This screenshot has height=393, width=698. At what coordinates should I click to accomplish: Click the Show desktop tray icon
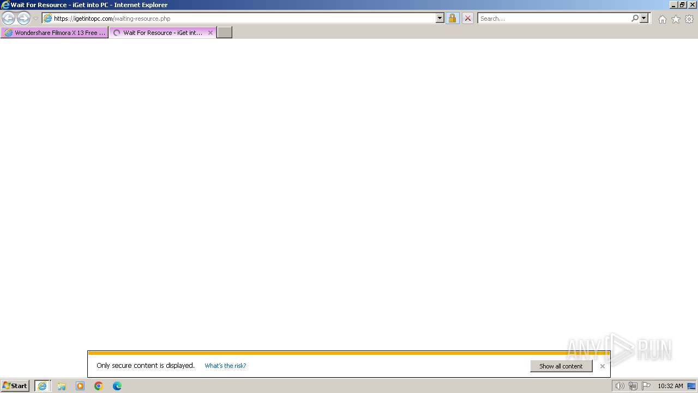pyautogui.click(x=692, y=386)
